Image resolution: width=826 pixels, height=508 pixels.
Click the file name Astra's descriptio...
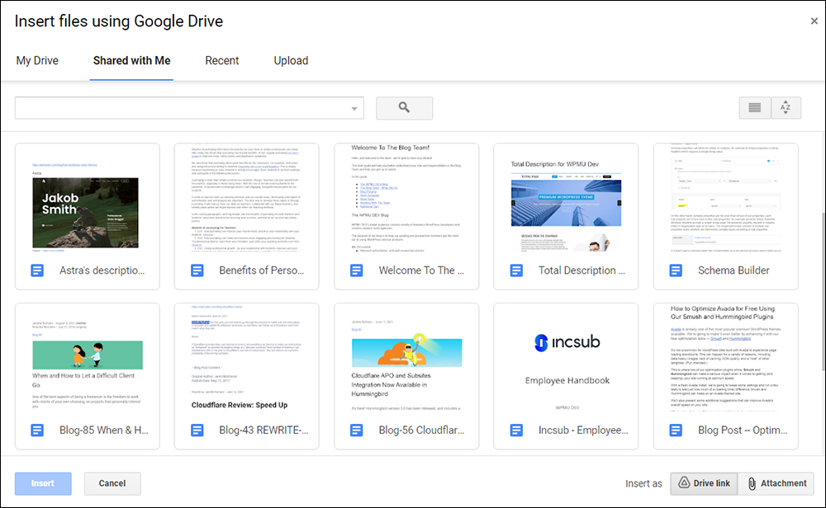click(x=102, y=270)
